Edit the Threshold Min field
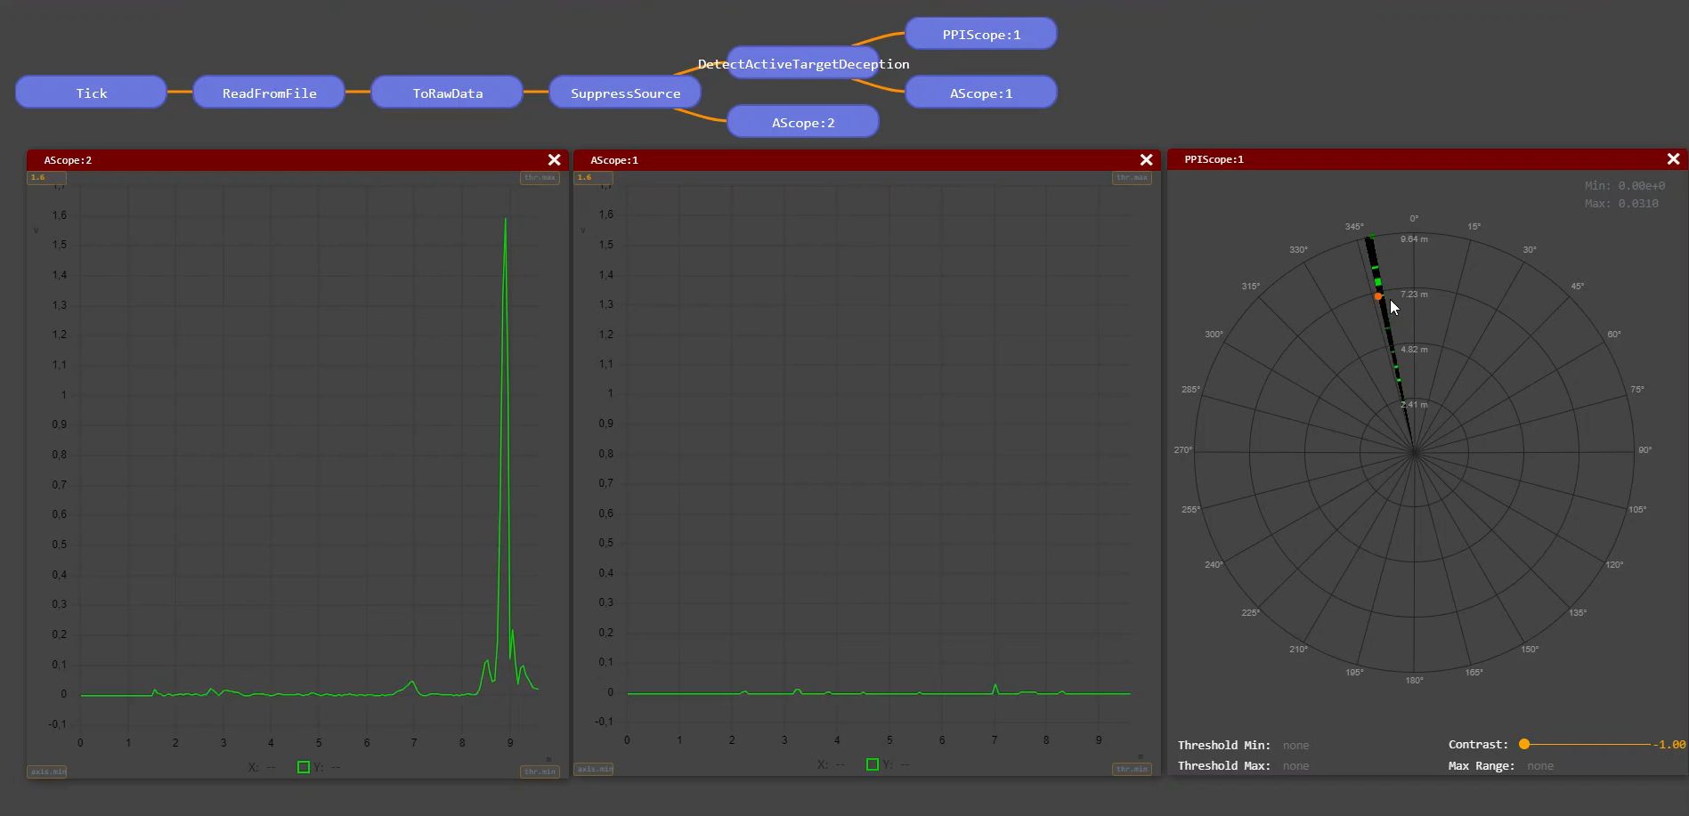This screenshot has height=816, width=1689. coord(1295,746)
